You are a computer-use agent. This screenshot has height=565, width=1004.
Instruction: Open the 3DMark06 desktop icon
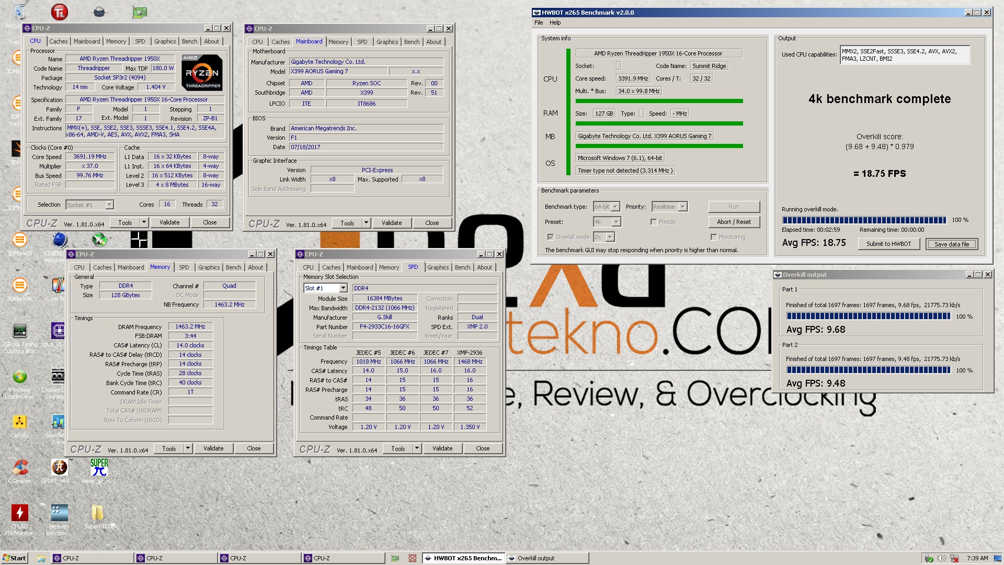coord(19,290)
